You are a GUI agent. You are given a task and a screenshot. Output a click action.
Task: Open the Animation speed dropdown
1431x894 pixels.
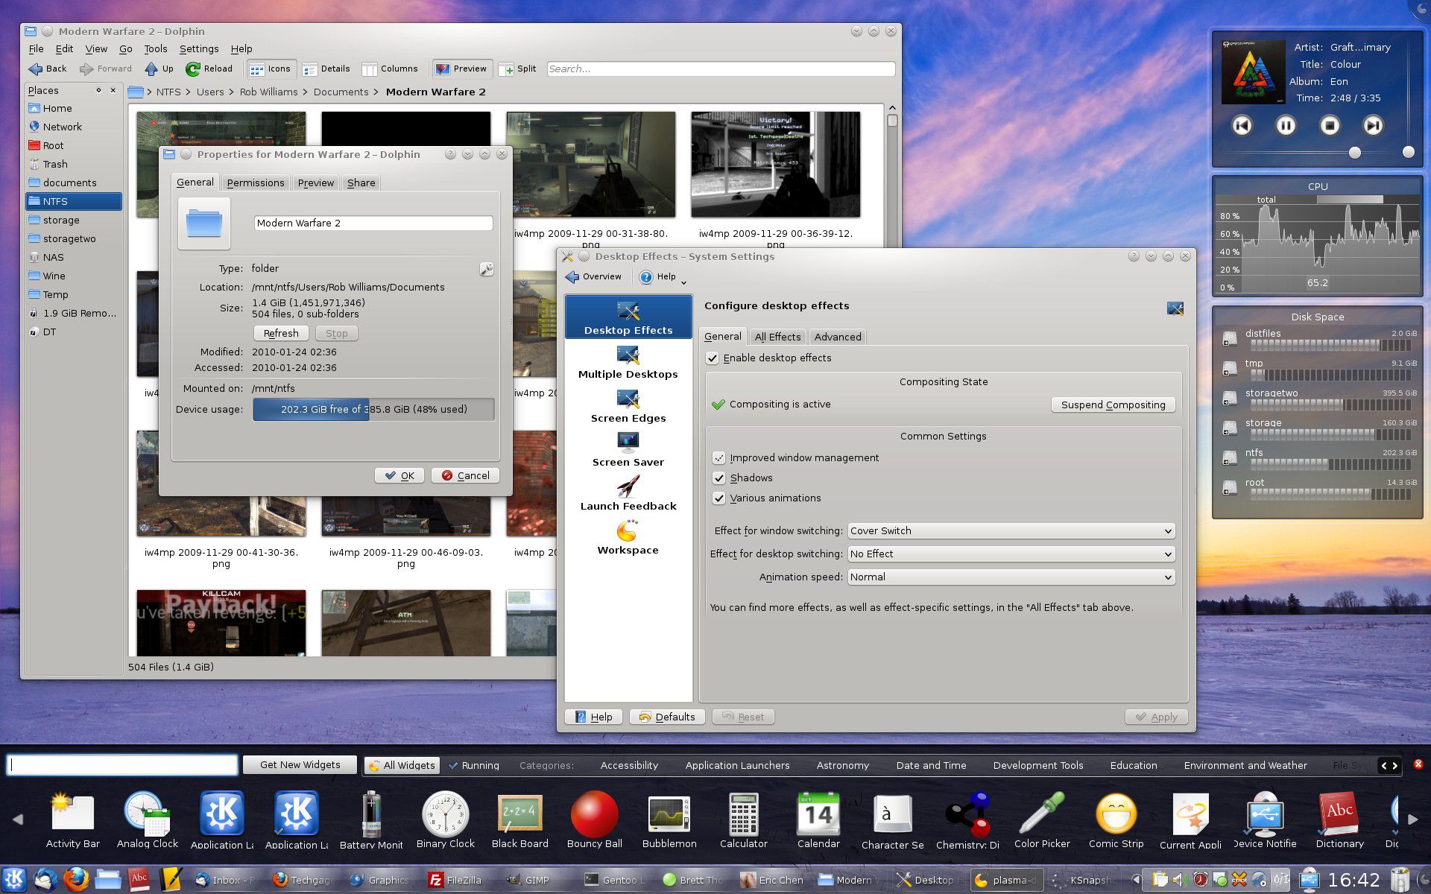click(1011, 577)
